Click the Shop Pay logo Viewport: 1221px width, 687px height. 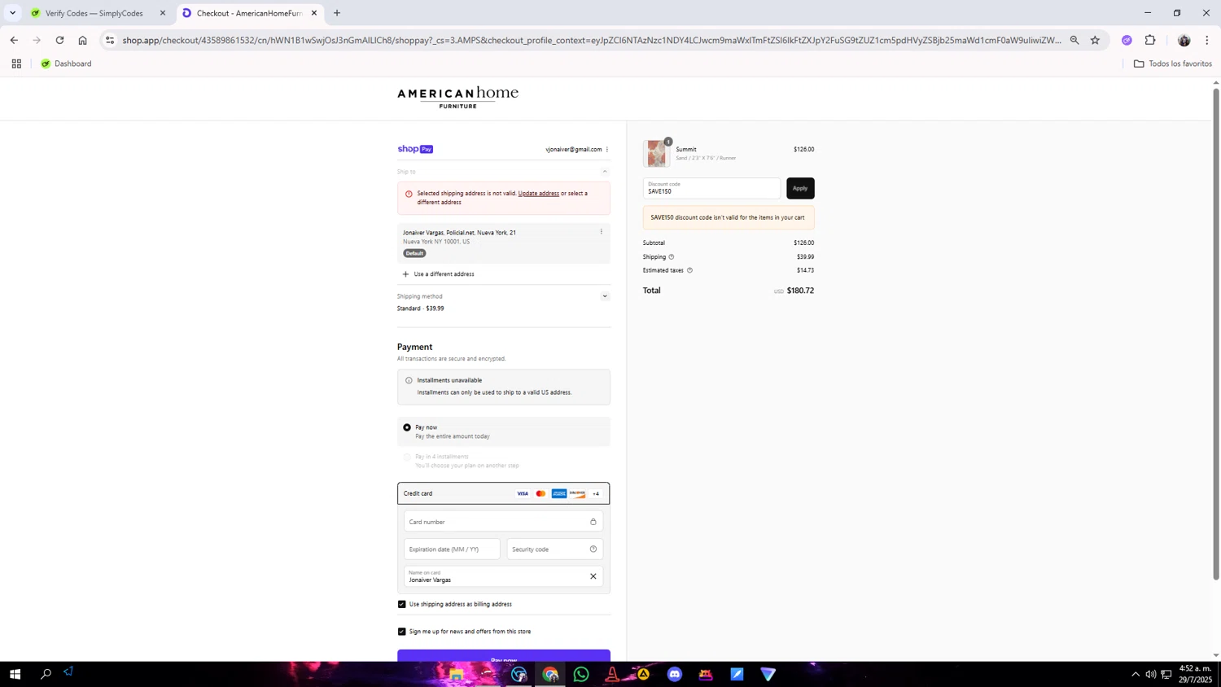click(x=415, y=149)
